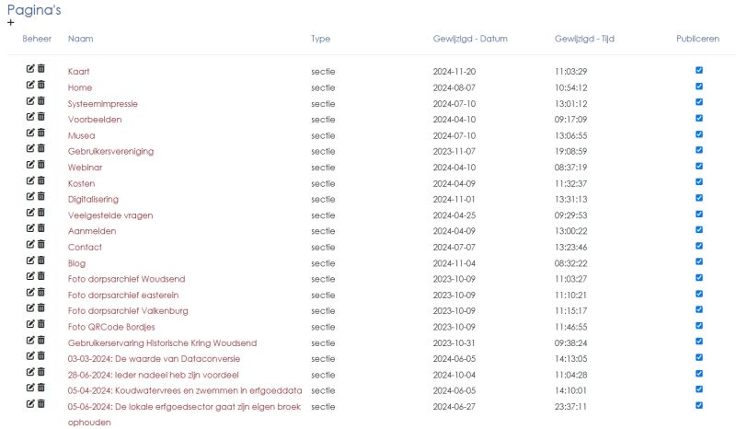
Task: Edit Veelgestelde vragen page
Action: click(x=30, y=212)
